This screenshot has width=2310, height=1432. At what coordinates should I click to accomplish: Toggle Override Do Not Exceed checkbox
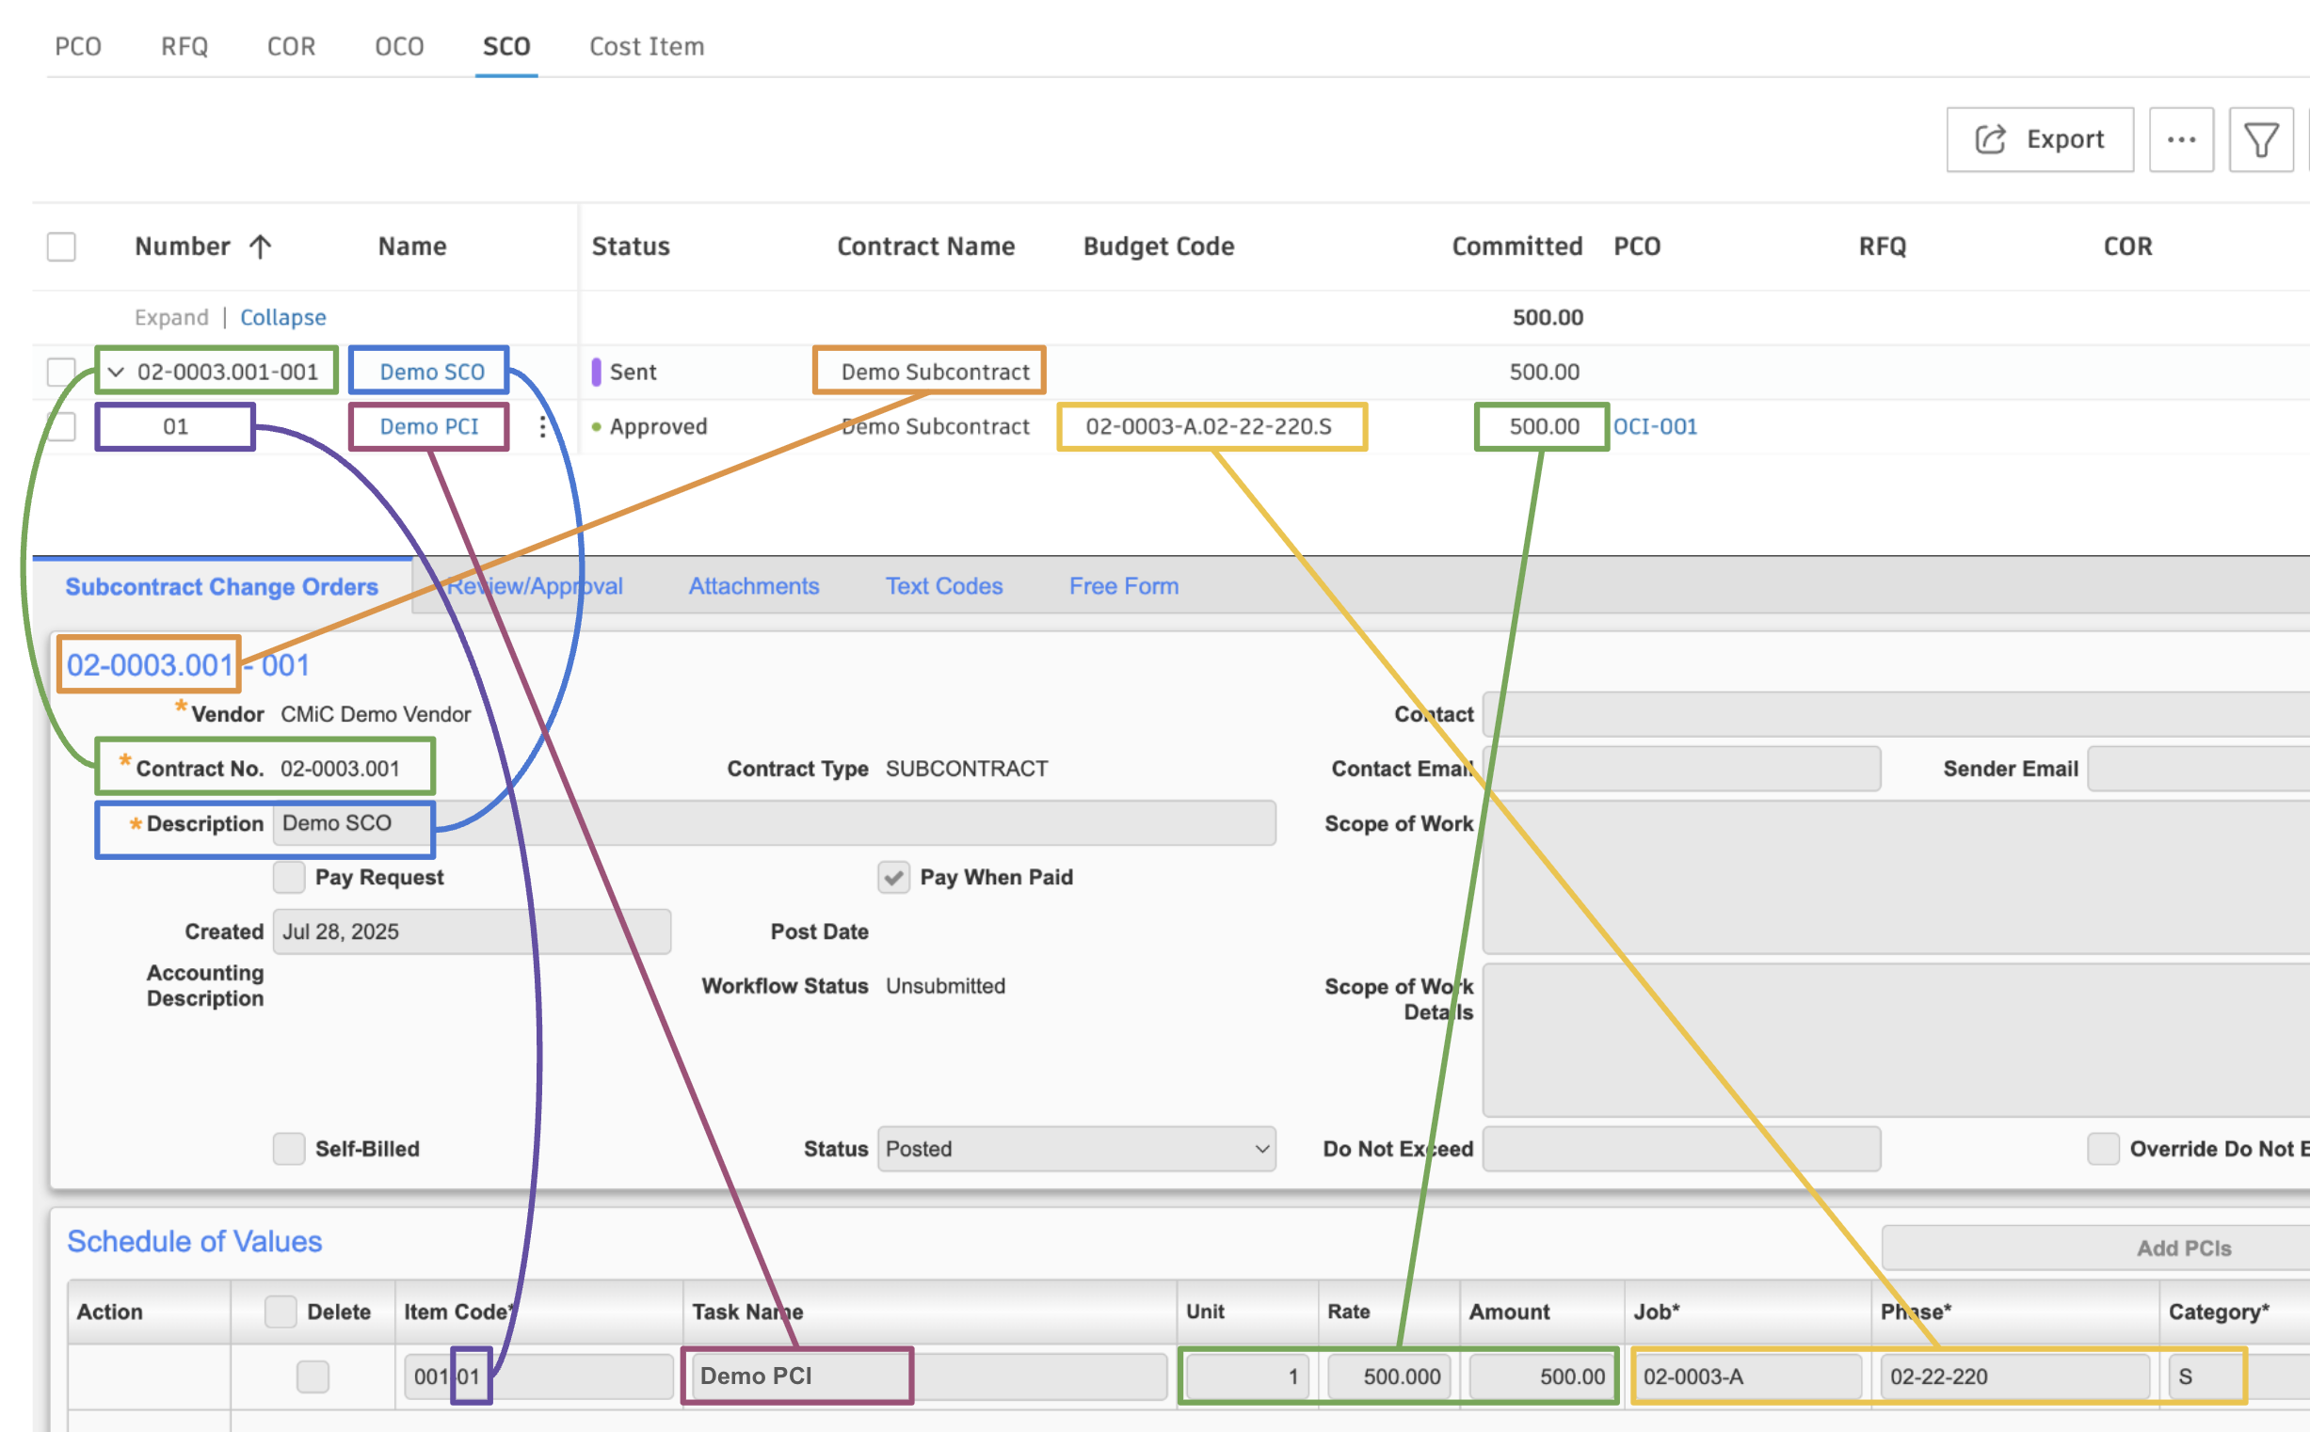2103,1149
